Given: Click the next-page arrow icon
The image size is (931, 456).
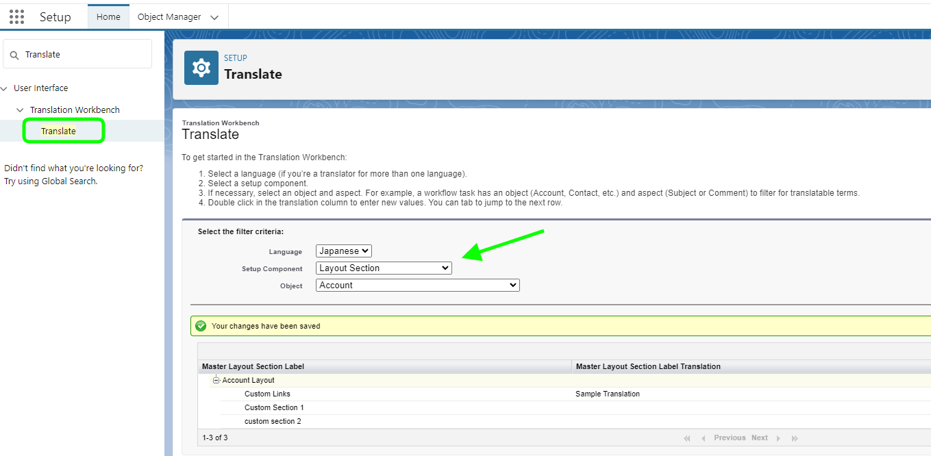Looking at the screenshot, I should point(779,438).
